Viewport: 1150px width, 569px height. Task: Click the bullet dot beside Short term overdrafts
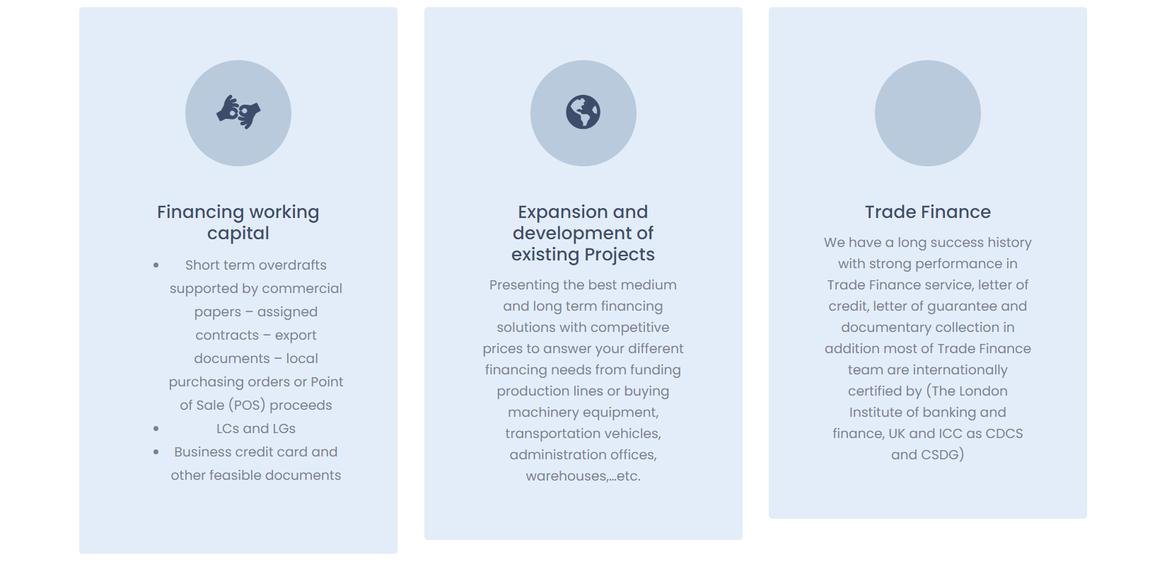[156, 265]
